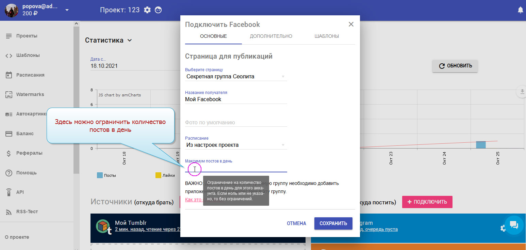Close the Facebook connect dialog
Screen dimensions: 526x250
[x=351, y=24]
